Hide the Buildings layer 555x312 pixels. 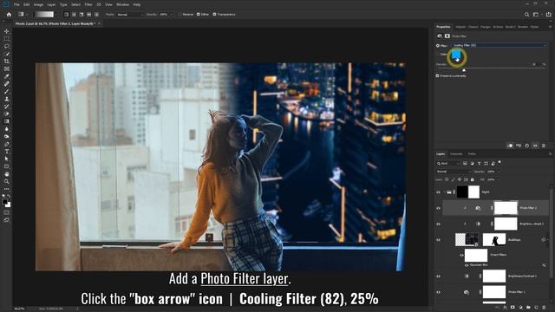[x=438, y=240]
